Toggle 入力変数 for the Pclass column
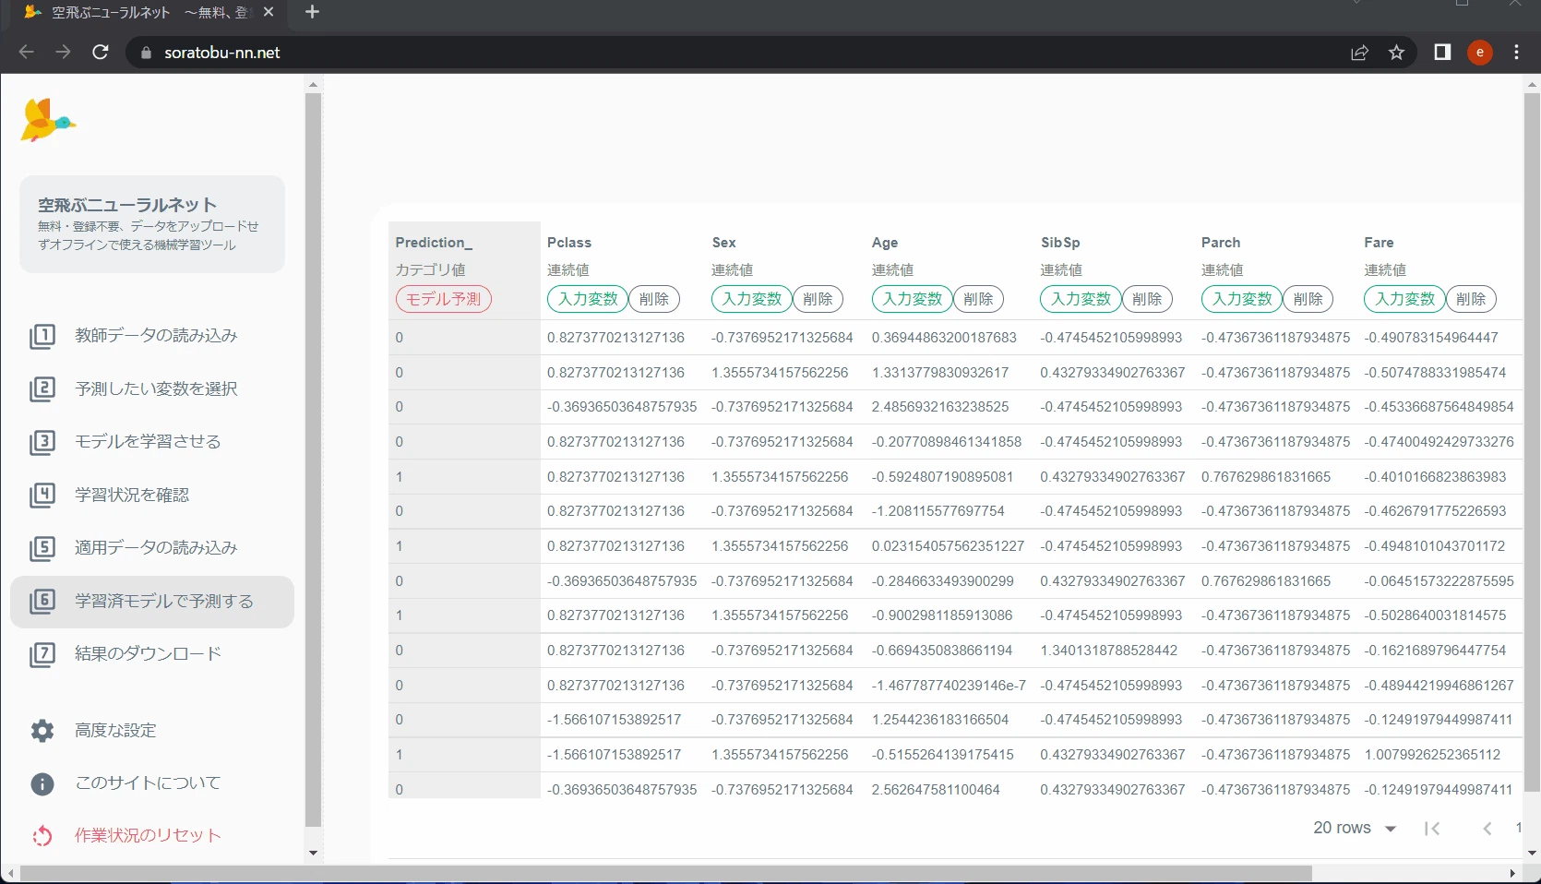The width and height of the screenshot is (1541, 884). [588, 299]
